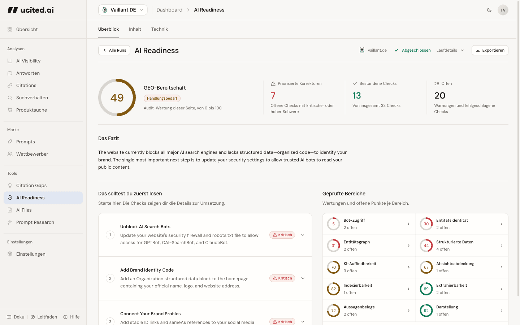Open Übersicht in the sidebar
This screenshot has width=520, height=325.
coord(43,29)
